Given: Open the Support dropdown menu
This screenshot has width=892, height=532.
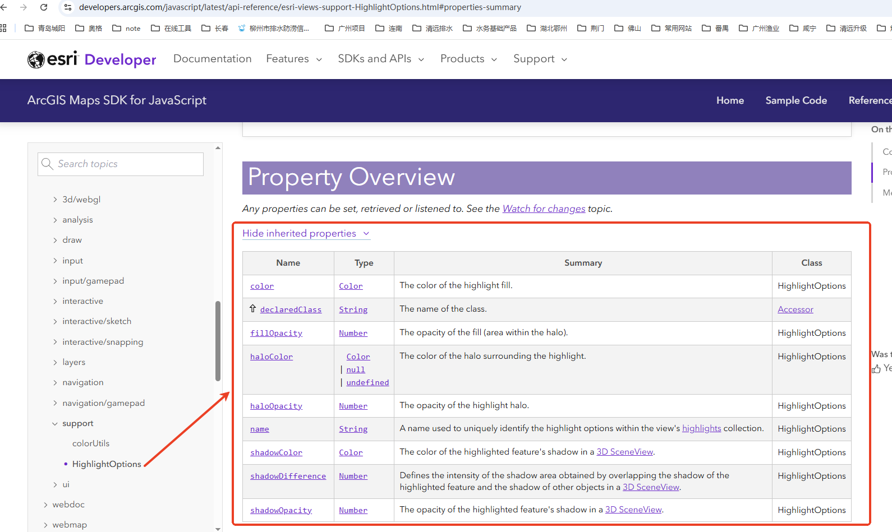Looking at the screenshot, I should (x=540, y=59).
